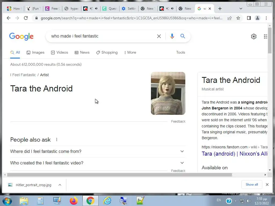This screenshot has height=206, width=275.
Task: Expand 'Where did I feel fantastic come from?'
Action: coord(98,151)
